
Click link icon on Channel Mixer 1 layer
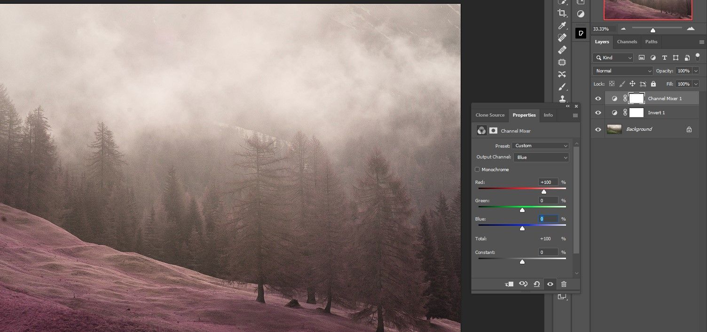point(625,98)
